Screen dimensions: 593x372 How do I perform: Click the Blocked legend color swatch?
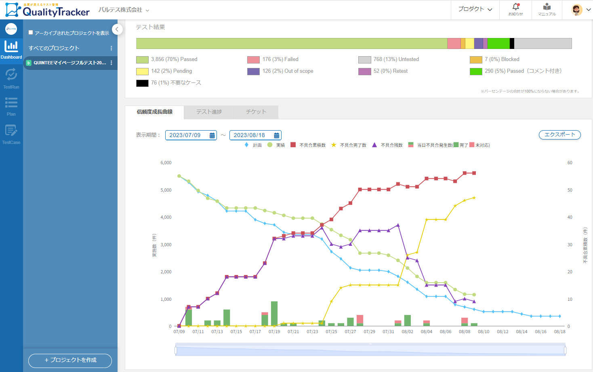pos(476,60)
